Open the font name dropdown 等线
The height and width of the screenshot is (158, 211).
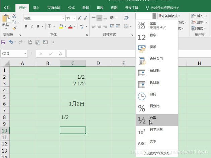tap(63, 18)
